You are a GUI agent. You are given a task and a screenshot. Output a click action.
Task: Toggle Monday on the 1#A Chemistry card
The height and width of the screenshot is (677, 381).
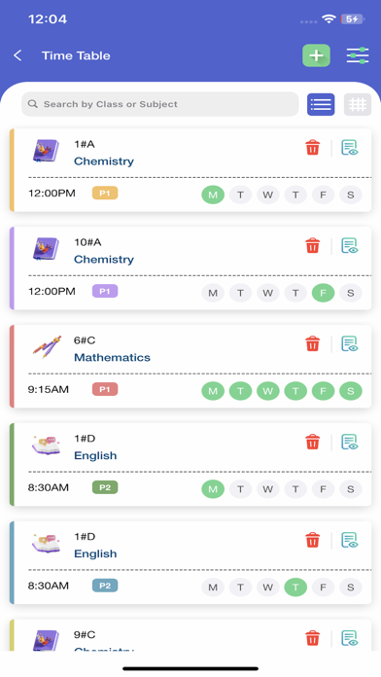click(213, 195)
